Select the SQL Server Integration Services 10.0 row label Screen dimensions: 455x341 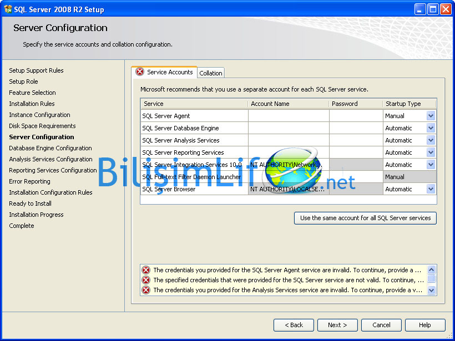coord(192,165)
